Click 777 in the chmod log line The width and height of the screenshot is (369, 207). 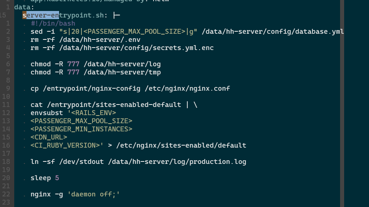click(73, 64)
